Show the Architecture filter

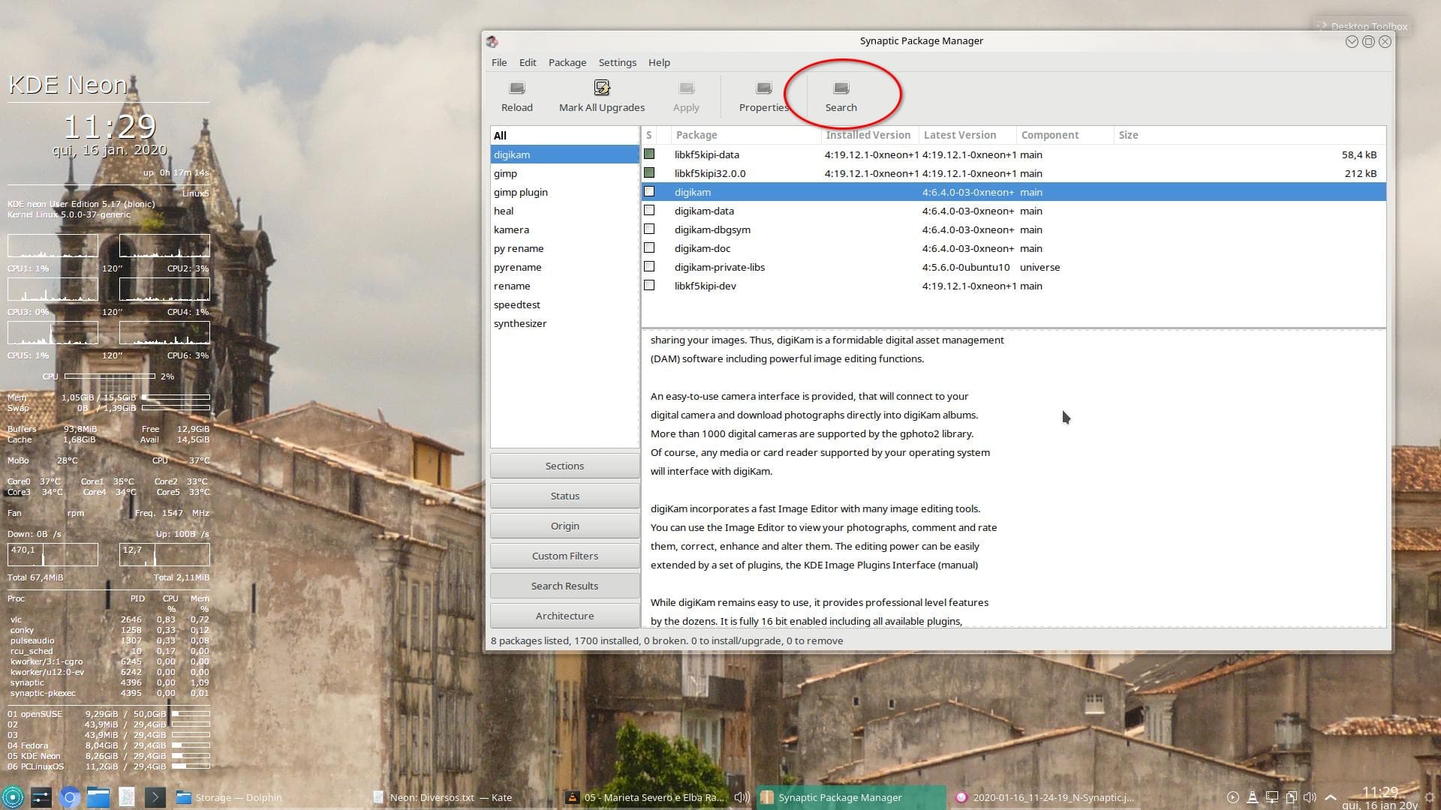click(564, 616)
